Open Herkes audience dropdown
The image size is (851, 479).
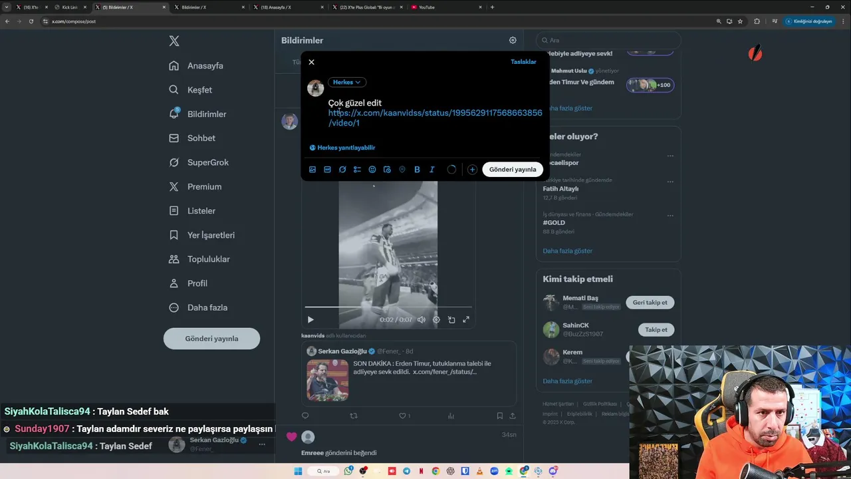point(347,82)
